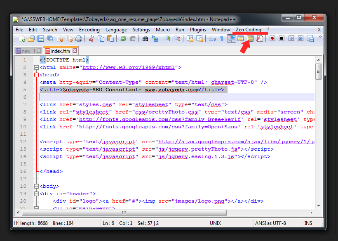Expand the toolbar overflow chevron

320,37
